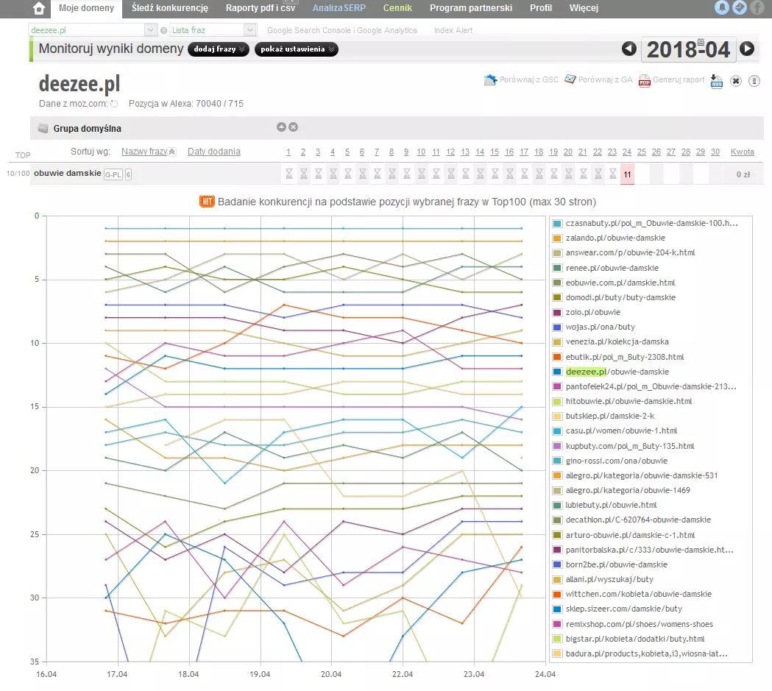The width and height of the screenshot is (772, 691).
Task: Open the Index Alert link
Action: [453, 30]
